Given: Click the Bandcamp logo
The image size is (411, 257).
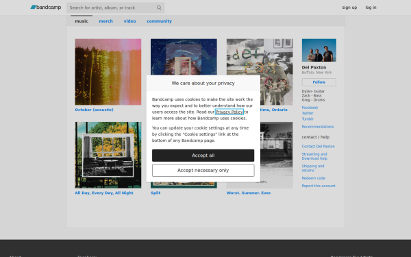Looking at the screenshot, I should click(46, 8).
